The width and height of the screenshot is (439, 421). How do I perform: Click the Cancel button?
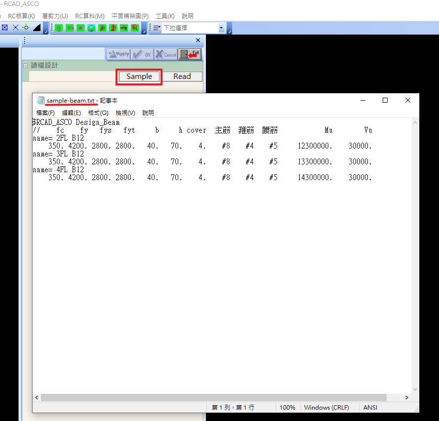tap(166, 54)
